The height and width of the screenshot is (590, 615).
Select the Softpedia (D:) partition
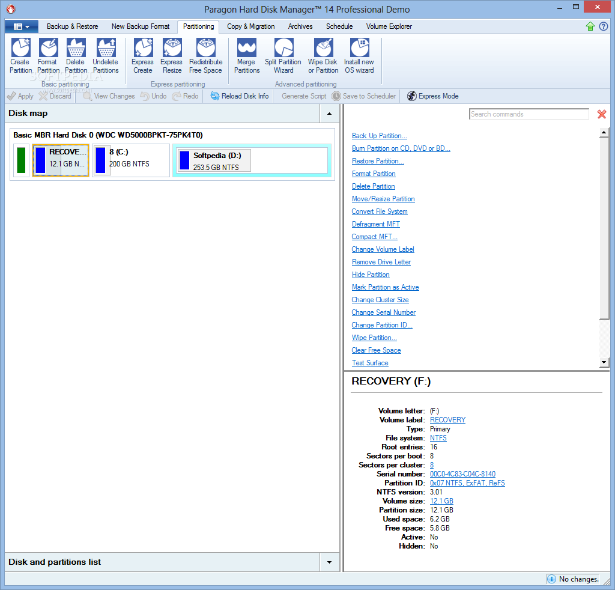[252, 160]
